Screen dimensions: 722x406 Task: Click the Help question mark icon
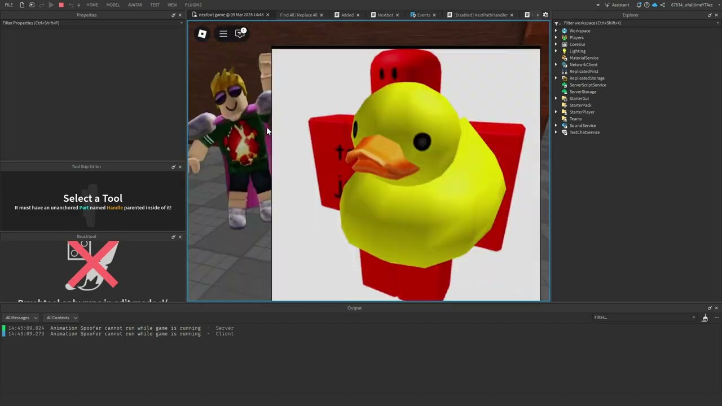[646, 5]
